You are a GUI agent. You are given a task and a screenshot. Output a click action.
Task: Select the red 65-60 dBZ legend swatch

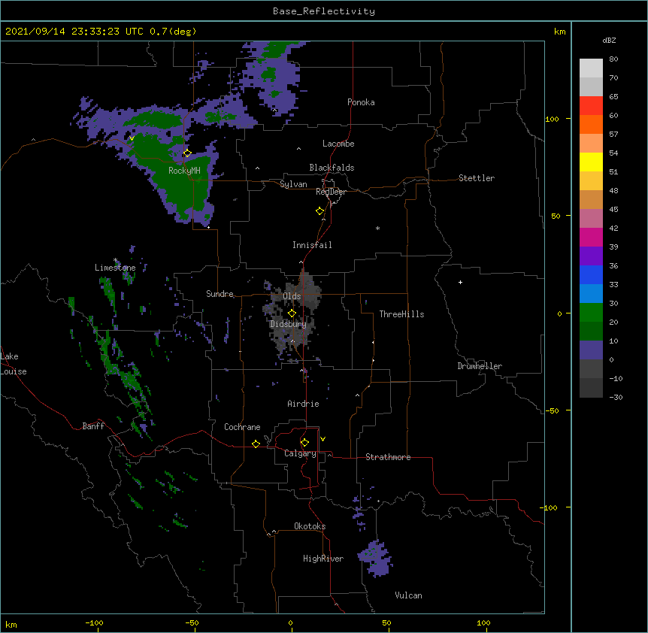click(x=591, y=105)
